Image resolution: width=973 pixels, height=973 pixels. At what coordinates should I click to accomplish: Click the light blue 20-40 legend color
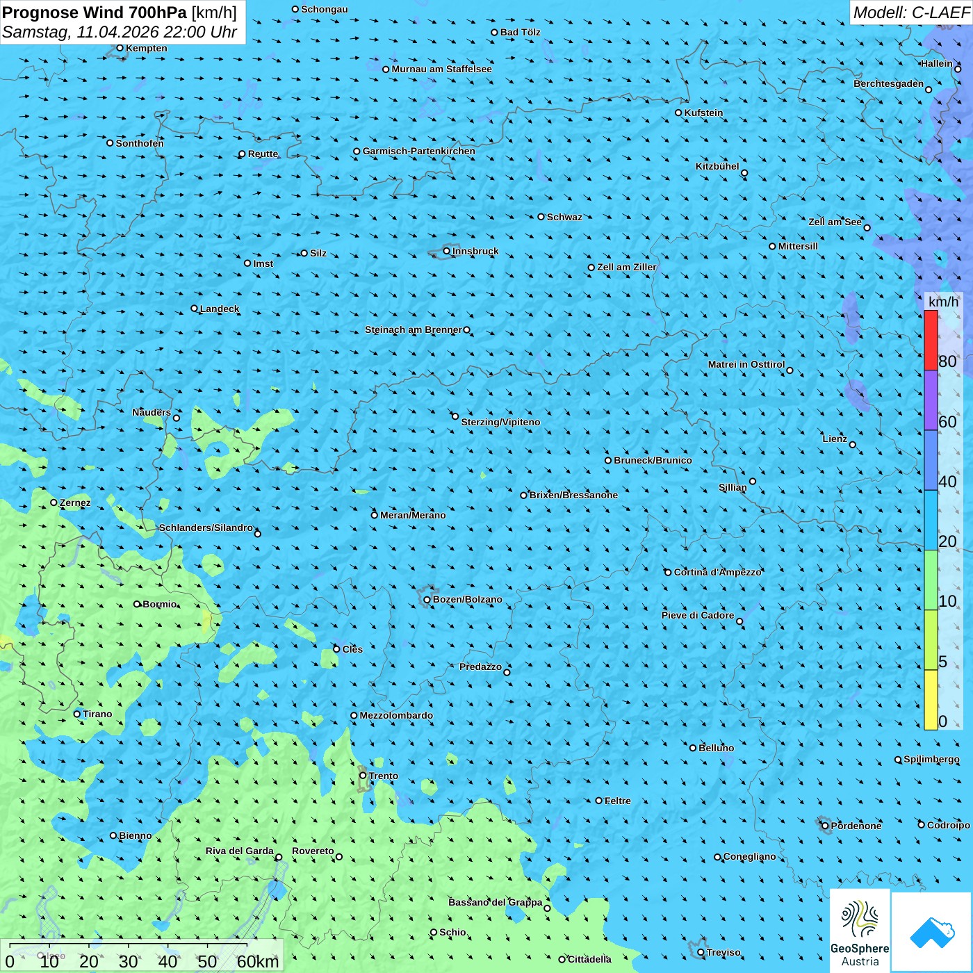pos(931,521)
